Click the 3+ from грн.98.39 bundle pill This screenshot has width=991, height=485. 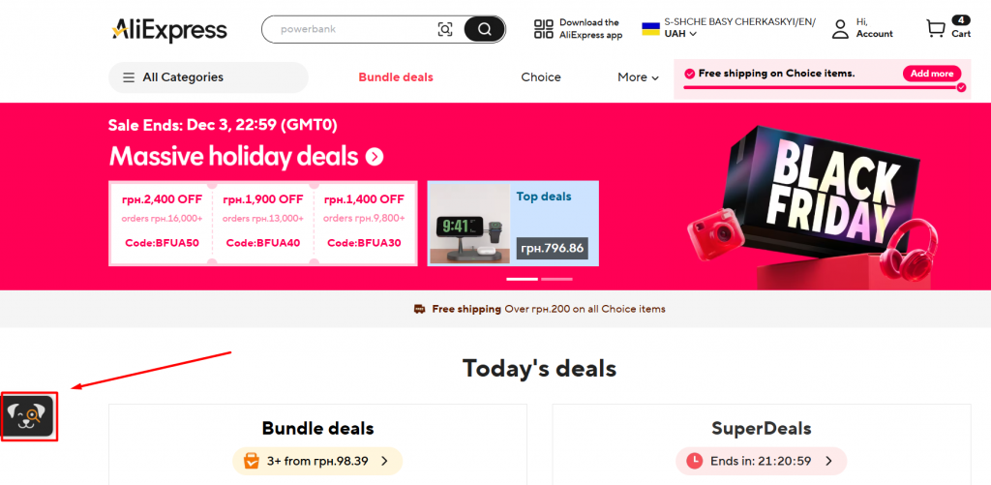click(x=317, y=461)
